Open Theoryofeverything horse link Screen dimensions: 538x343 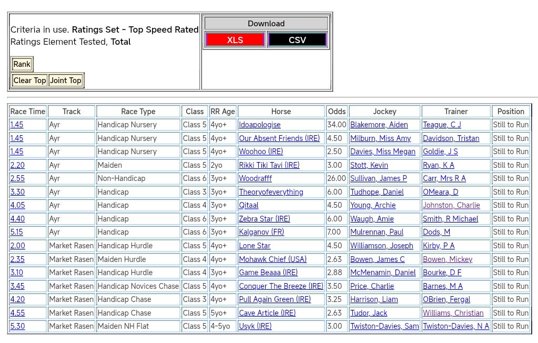click(x=271, y=192)
